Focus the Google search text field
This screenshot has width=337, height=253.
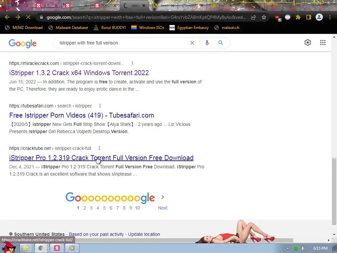click(x=122, y=43)
